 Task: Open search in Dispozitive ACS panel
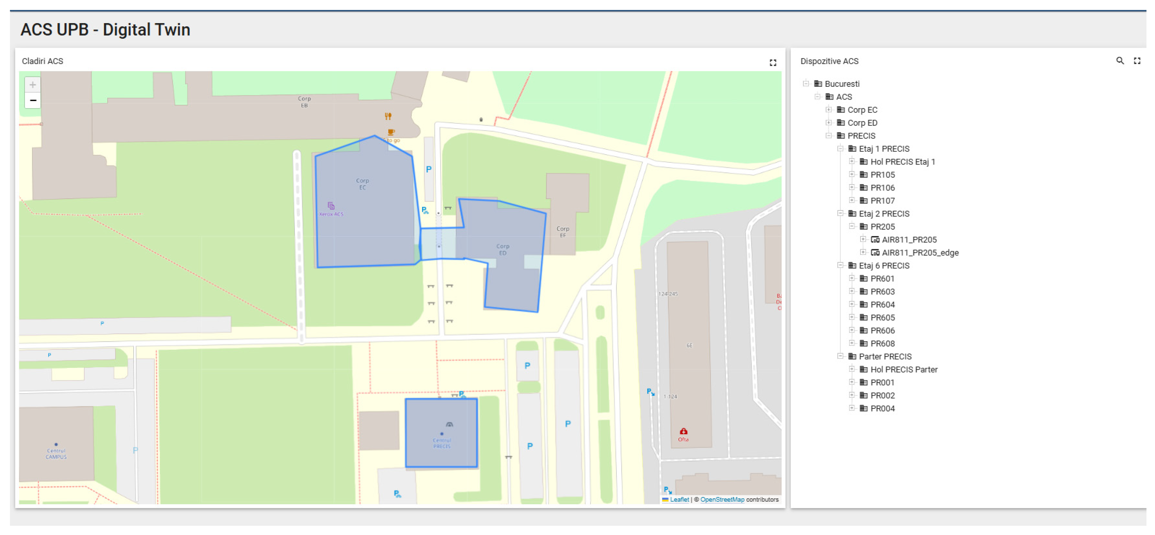(x=1119, y=60)
